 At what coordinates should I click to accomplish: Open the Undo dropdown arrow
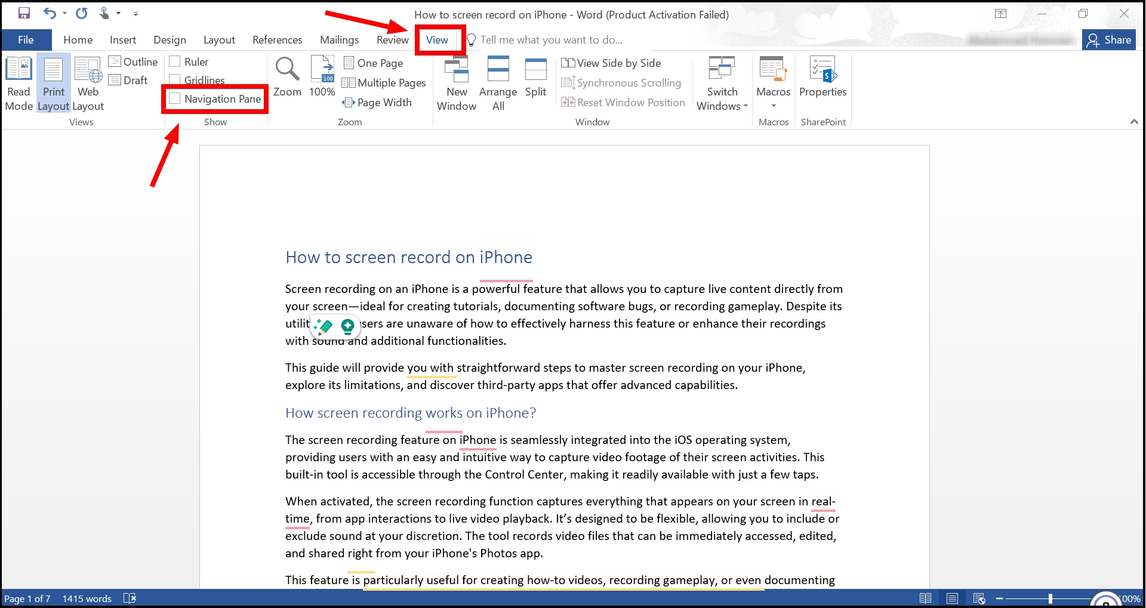[x=64, y=13]
